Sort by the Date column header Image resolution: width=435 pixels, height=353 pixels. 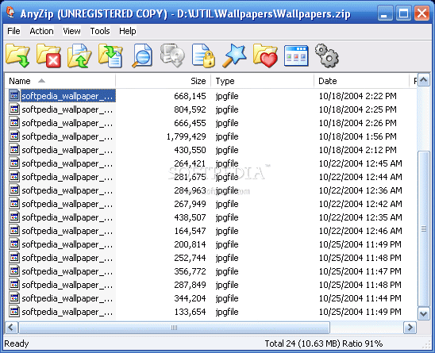click(x=362, y=81)
